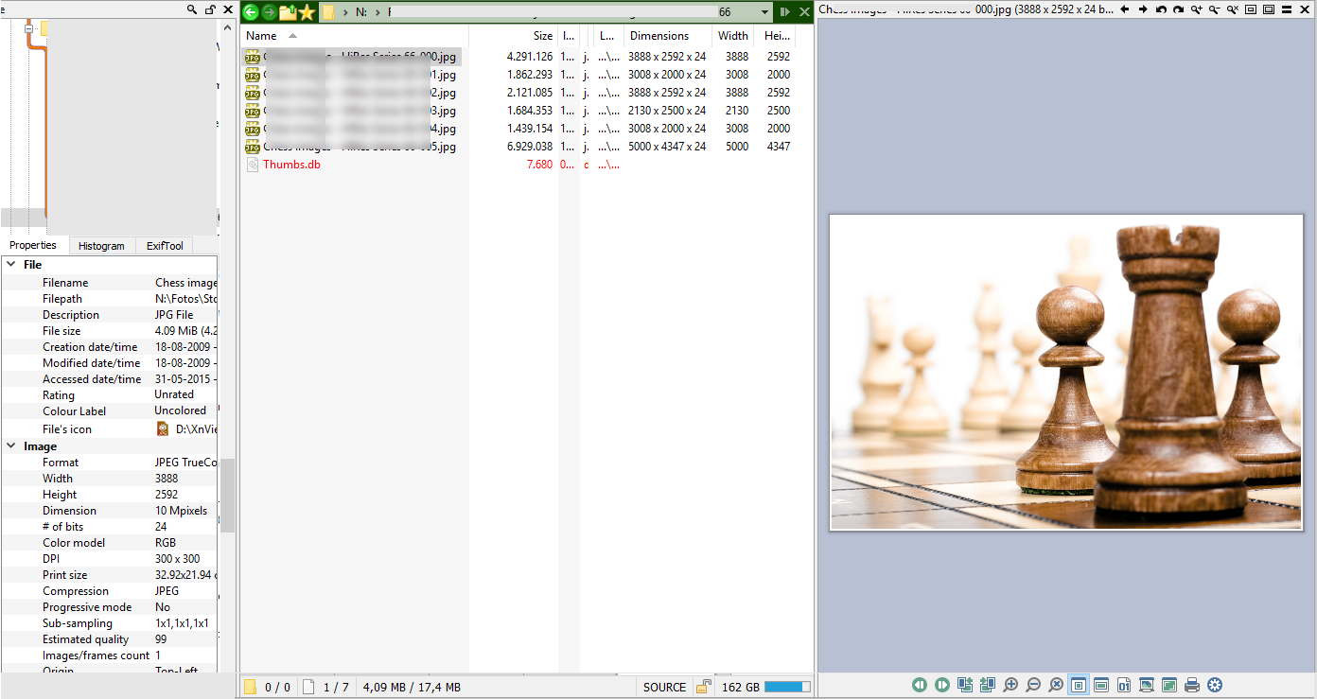Collapse the Image properties section
This screenshot has height=699, width=1317.
tap(11, 446)
